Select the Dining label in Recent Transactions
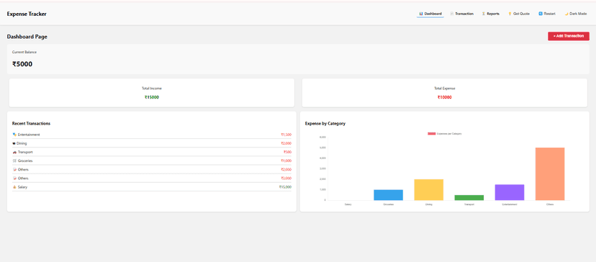 coord(22,143)
